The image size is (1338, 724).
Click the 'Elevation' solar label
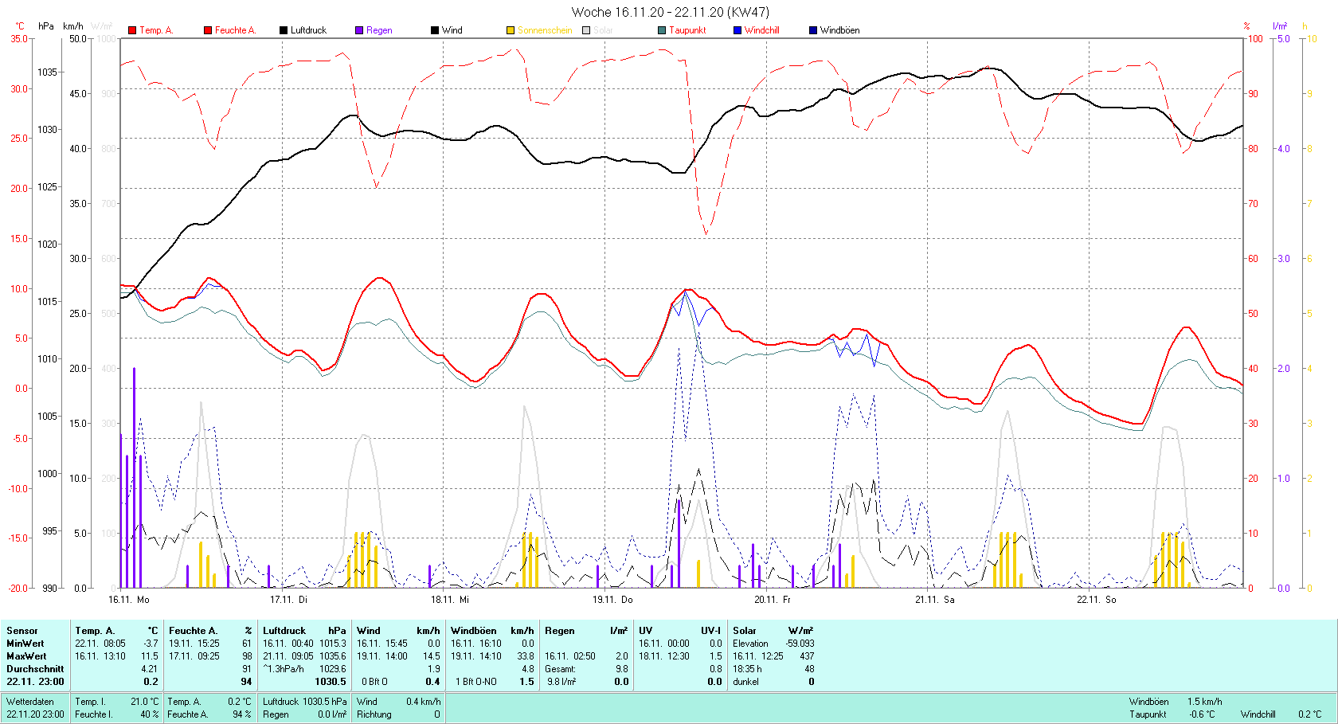click(x=751, y=644)
